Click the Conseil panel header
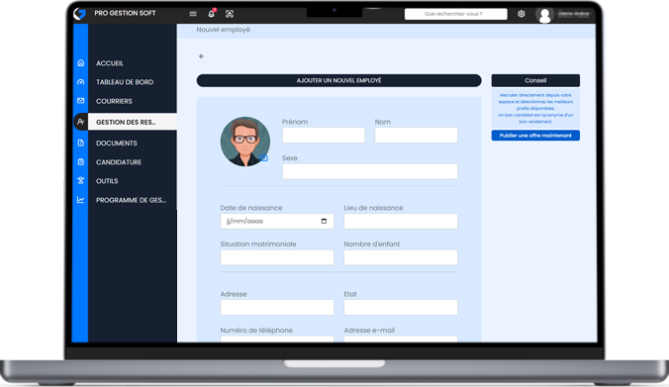Screen dimensions: 669x387 [535, 80]
